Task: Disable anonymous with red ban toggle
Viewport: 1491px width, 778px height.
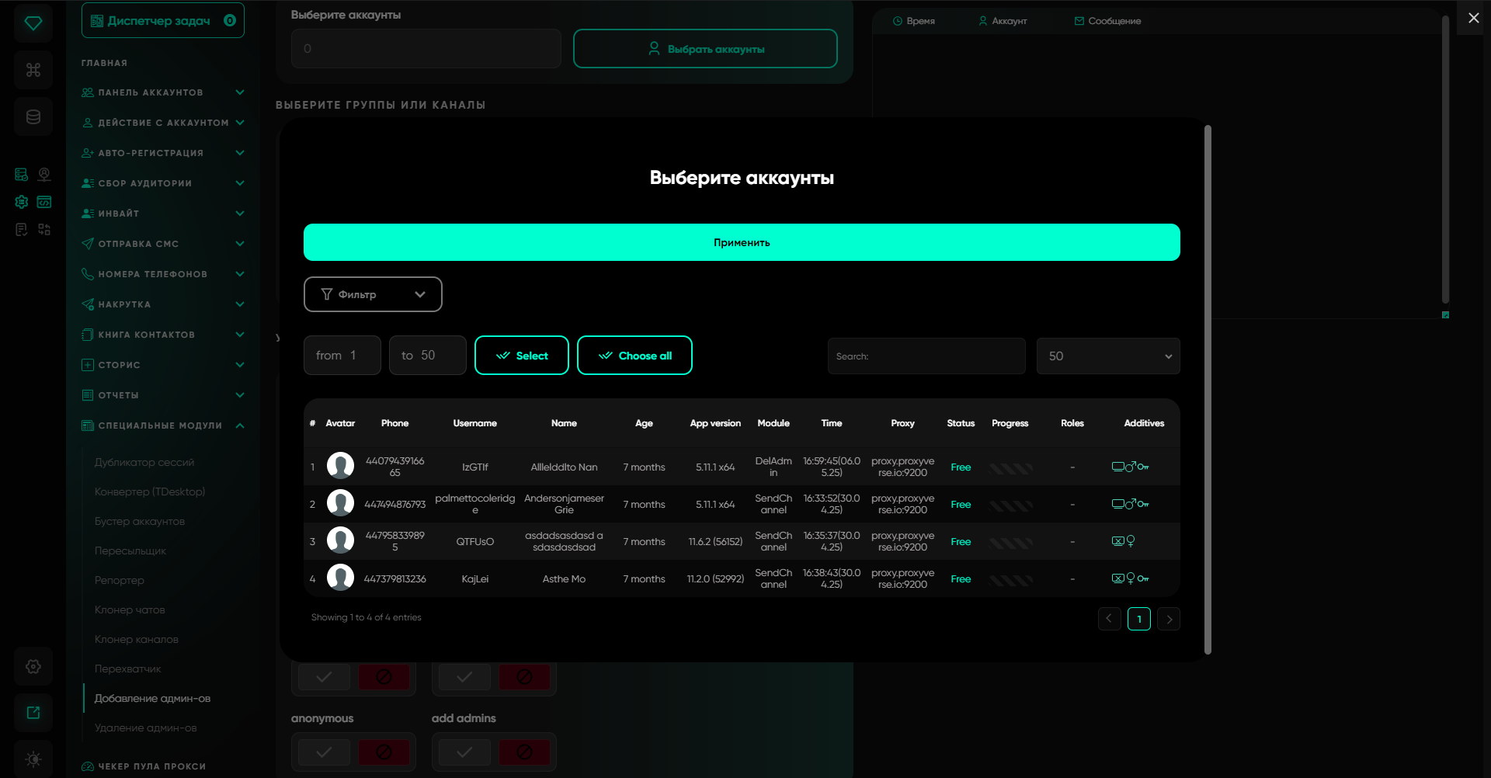Action: coord(384,752)
